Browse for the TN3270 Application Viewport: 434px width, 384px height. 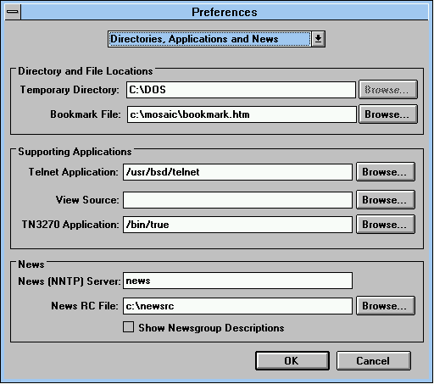point(386,225)
